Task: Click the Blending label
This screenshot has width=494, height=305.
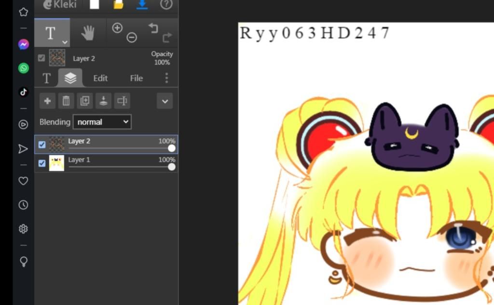Action: [x=55, y=122]
